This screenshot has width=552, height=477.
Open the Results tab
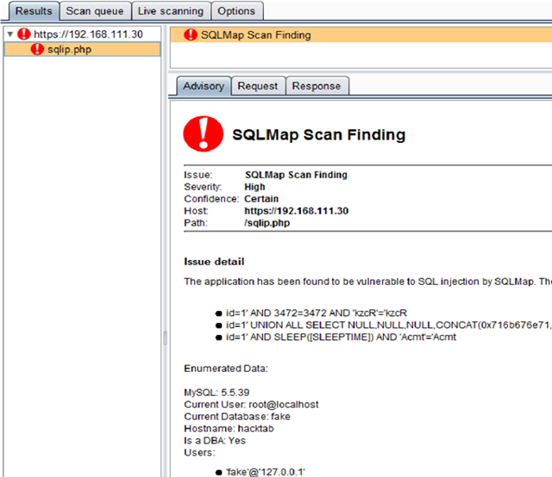pyautogui.click(x=34, y=11)
